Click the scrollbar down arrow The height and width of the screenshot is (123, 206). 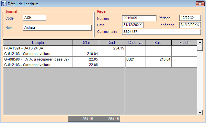tap(200, 113)
